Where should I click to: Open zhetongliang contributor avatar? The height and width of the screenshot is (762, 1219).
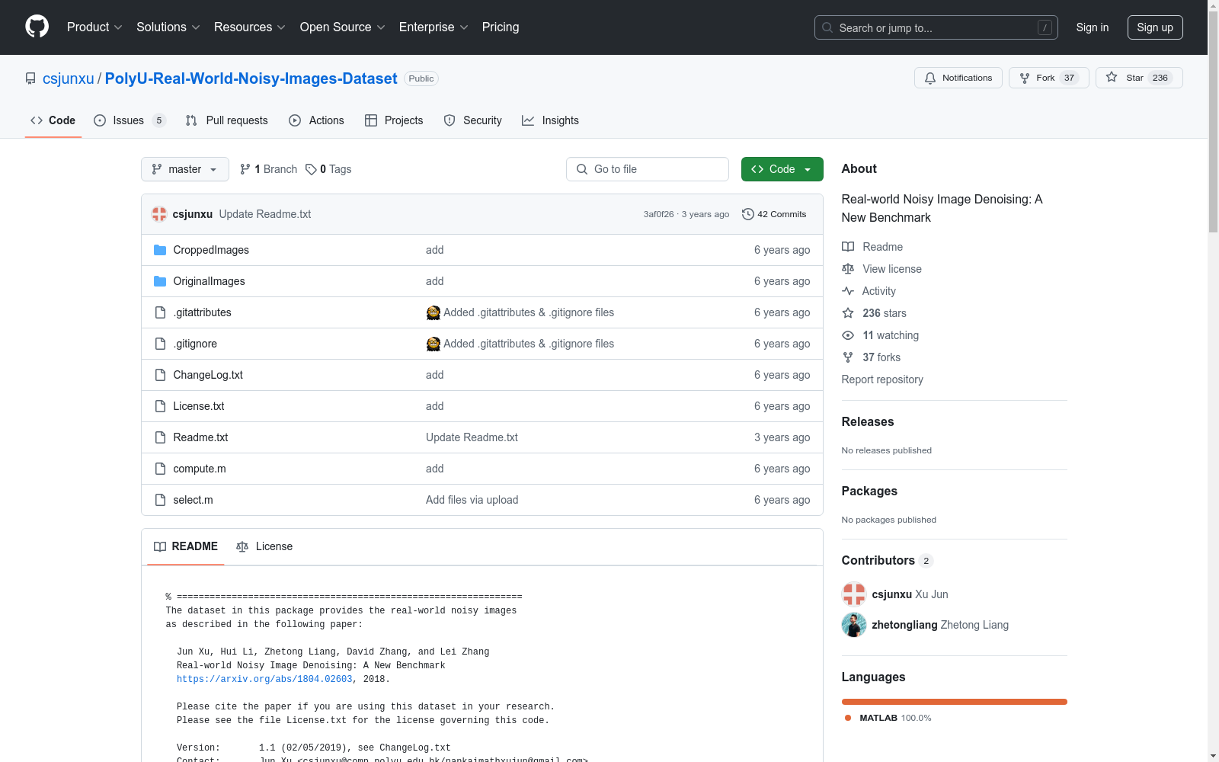tap(854, 625)
